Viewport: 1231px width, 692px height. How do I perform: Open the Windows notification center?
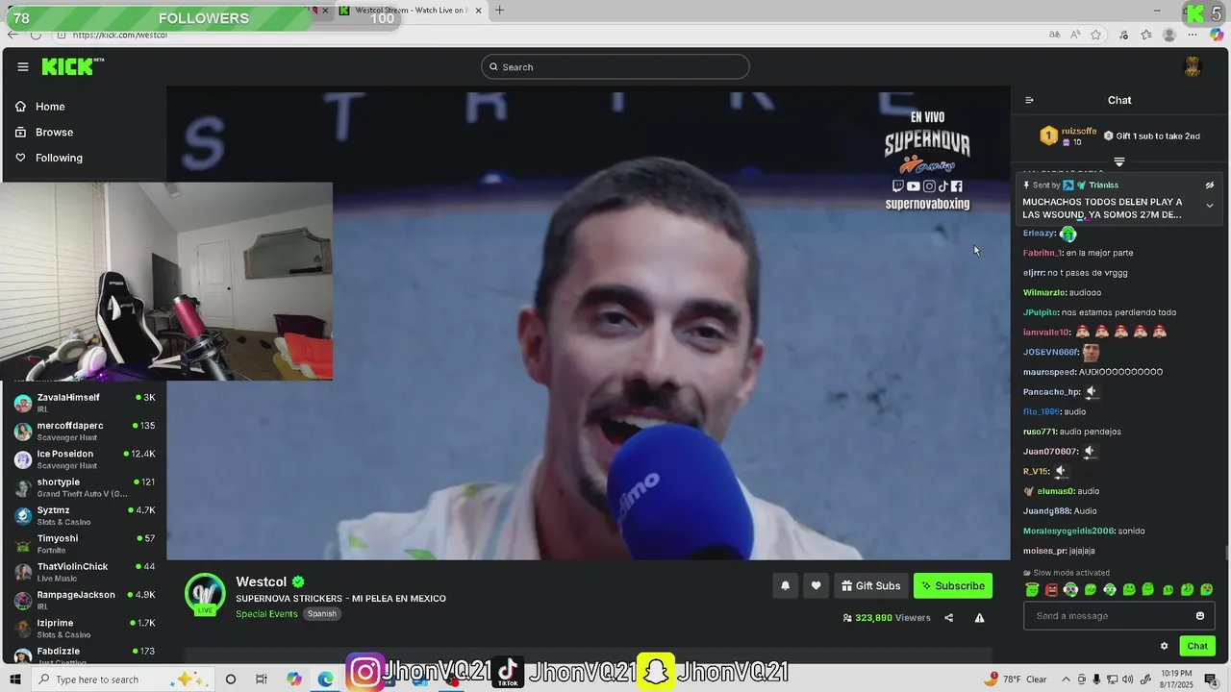(x=1211, y=680)
